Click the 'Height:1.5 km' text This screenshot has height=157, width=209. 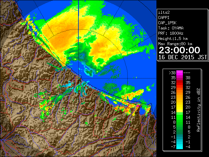(173, 39)
